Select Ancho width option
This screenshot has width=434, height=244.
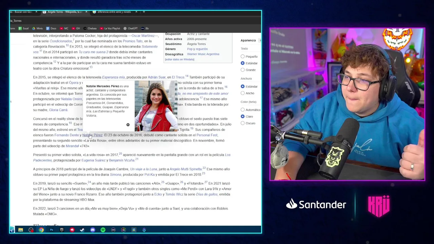[x=242, y=93]
